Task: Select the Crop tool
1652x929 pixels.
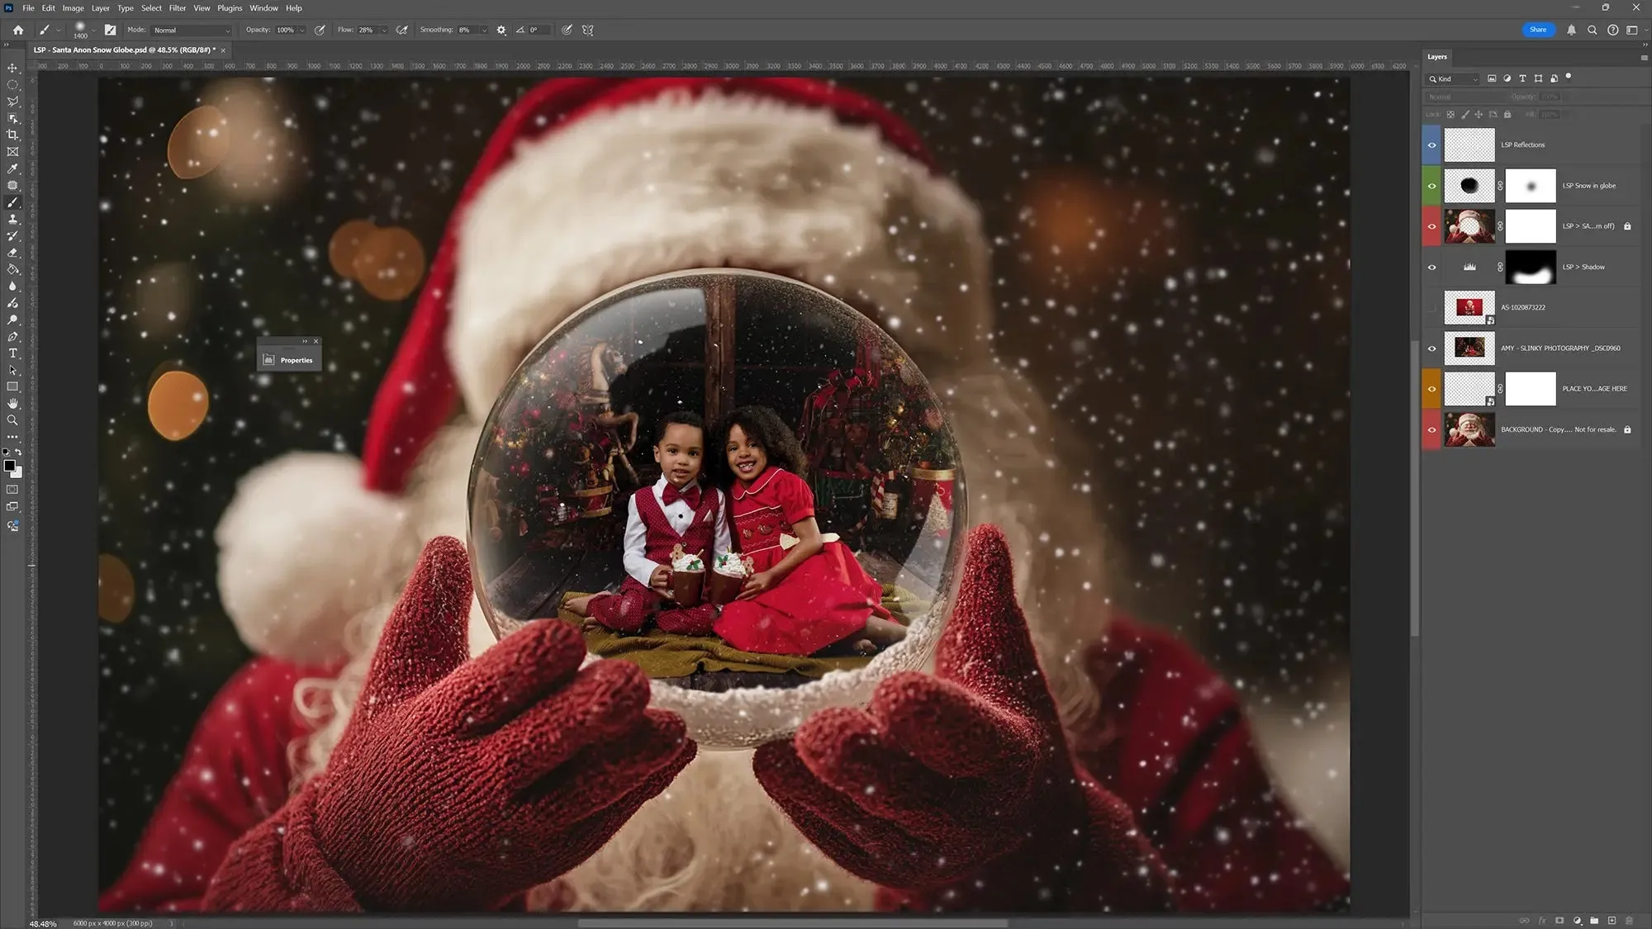Action: tap(12, 135)
